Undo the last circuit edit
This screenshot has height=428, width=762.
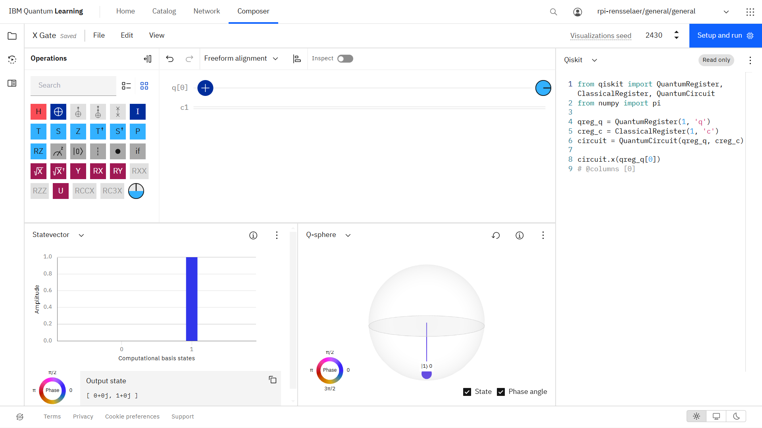170,59
